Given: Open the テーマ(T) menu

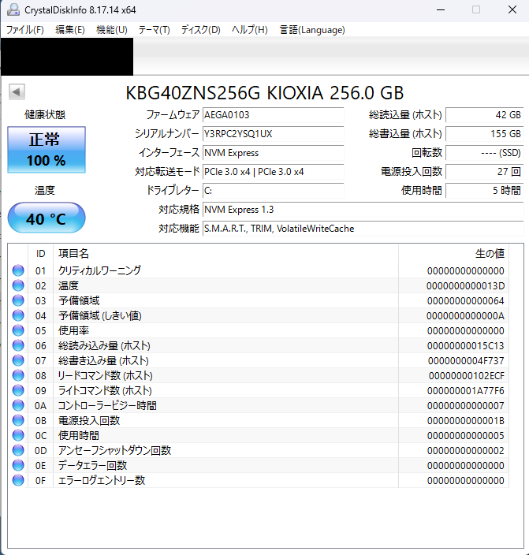Looking at the screenshot, I should [154, 30].
